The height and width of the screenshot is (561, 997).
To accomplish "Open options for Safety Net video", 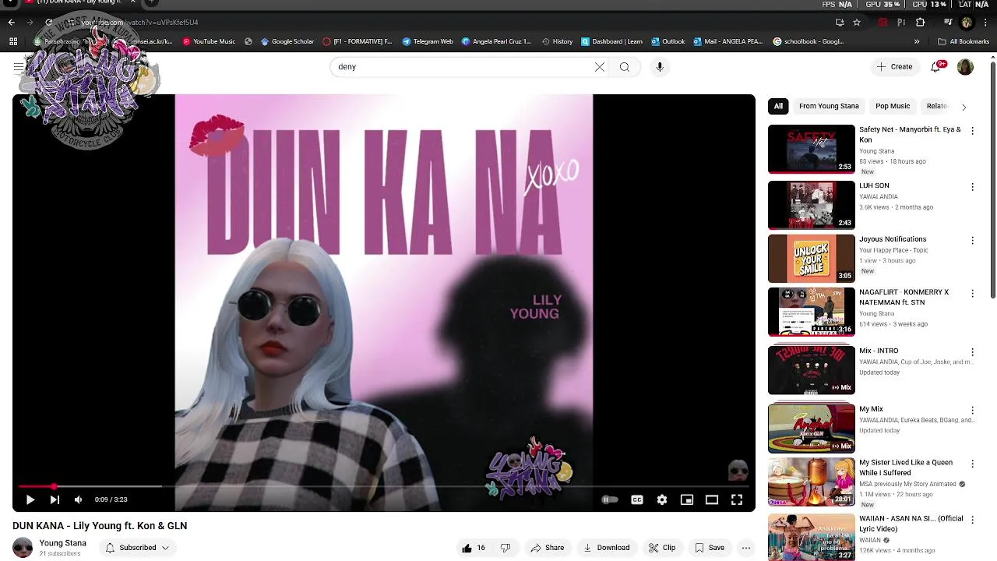I will 972,131.
